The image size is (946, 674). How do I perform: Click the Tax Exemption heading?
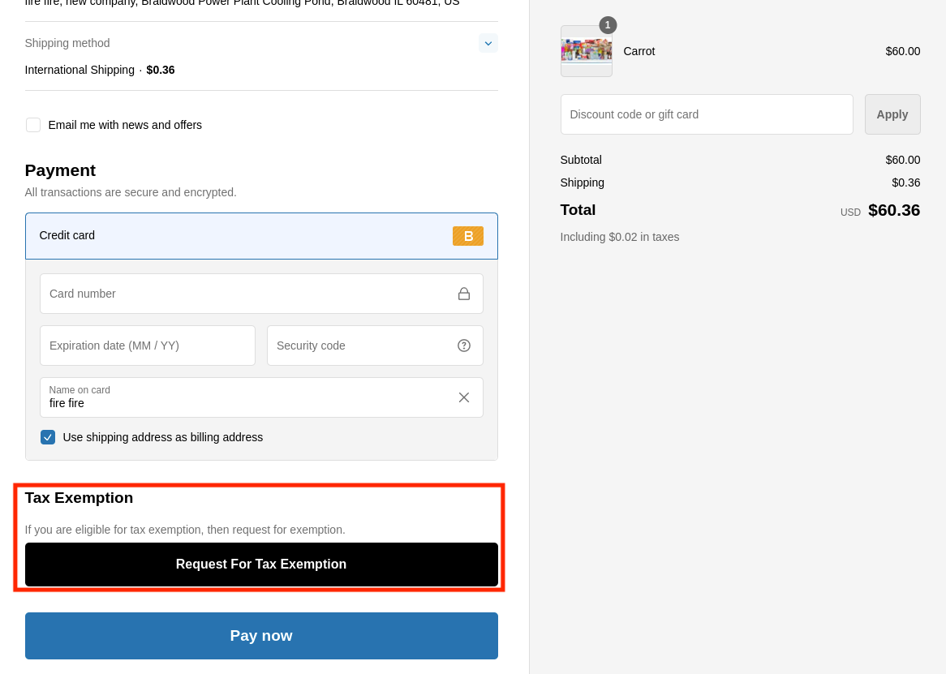click(79, 498)
